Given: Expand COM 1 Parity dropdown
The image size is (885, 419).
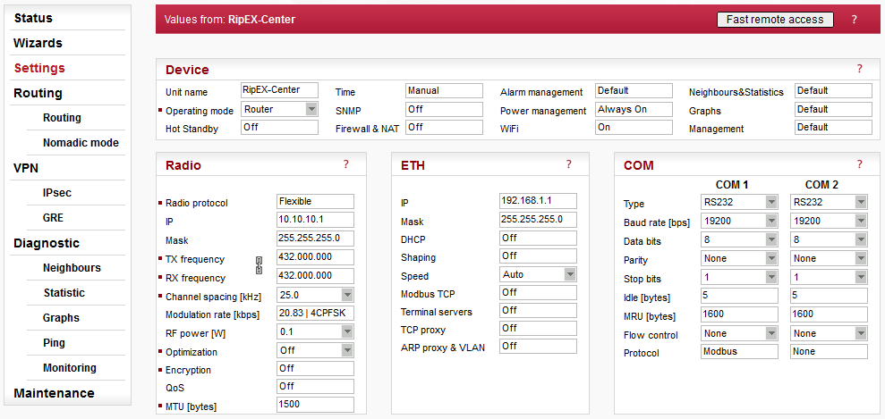Looking at the screenshot, I should 771,258.
